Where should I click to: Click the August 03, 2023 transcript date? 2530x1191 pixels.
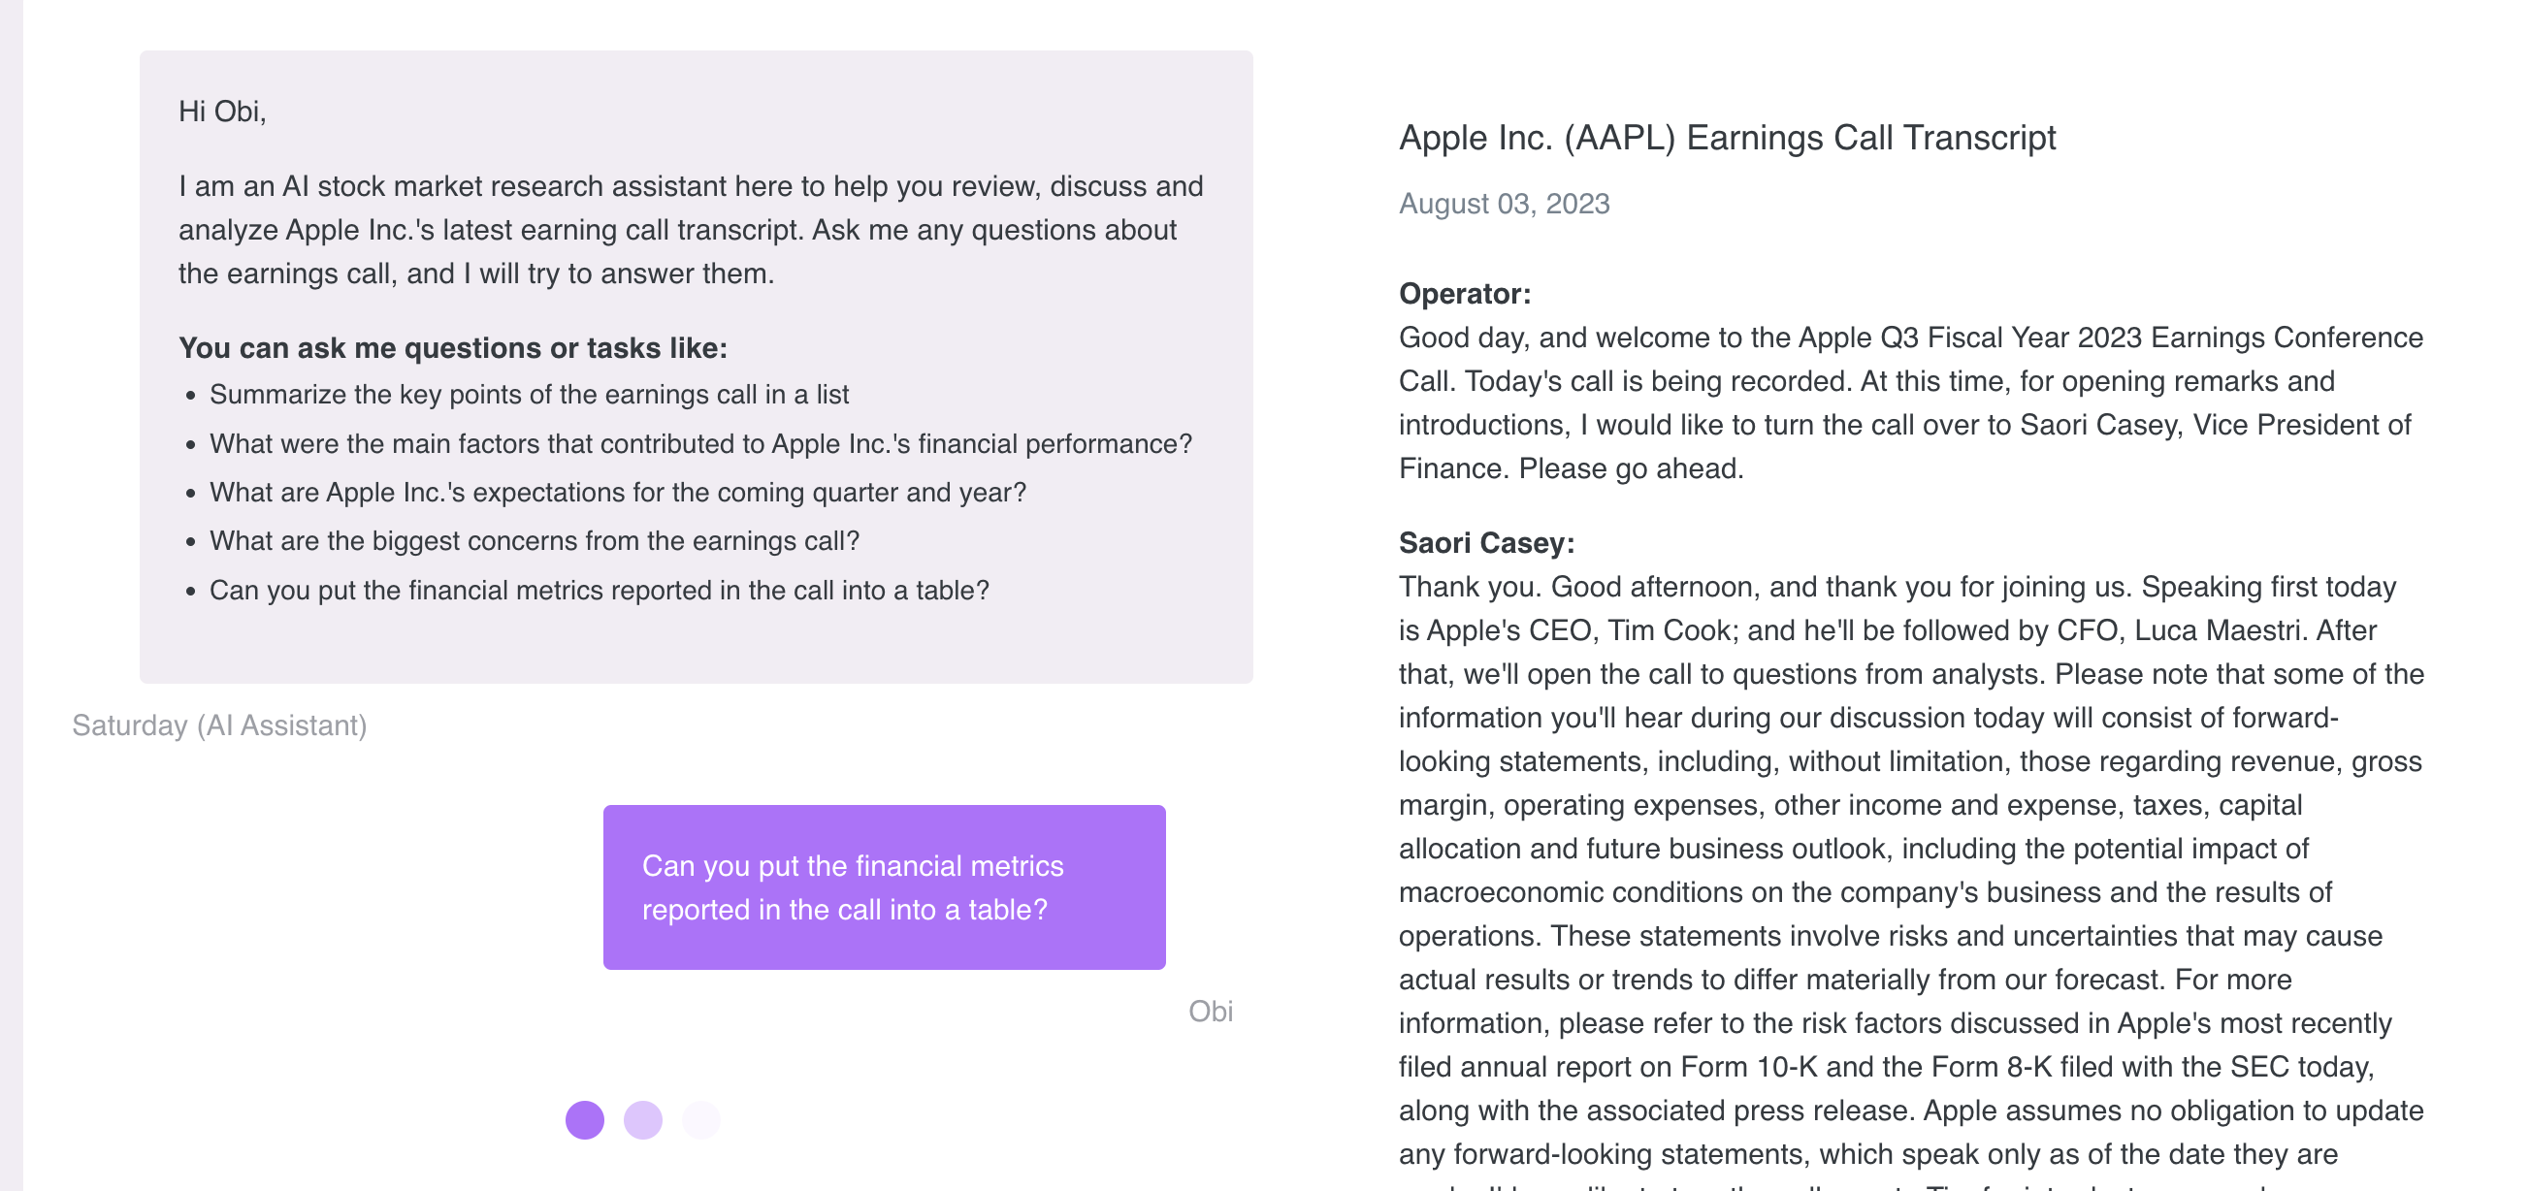pyautogui.click(x=1504, y=204)
